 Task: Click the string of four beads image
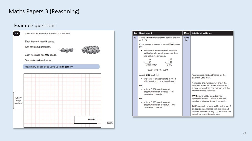66,50
